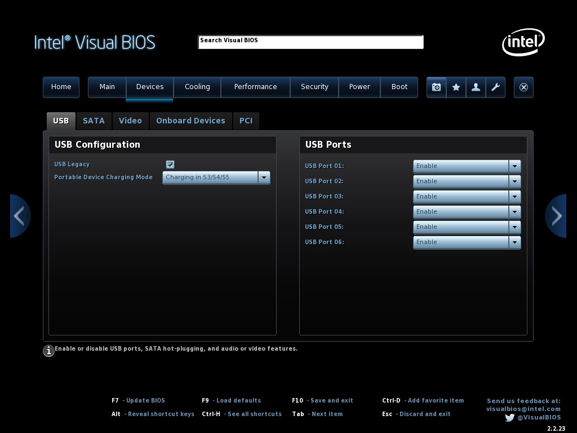The height and width of the screenshot is (433, 577).
Task: Open the USB Port 01 dropdown
Action: pyautogui.click(x=514, y=166)
